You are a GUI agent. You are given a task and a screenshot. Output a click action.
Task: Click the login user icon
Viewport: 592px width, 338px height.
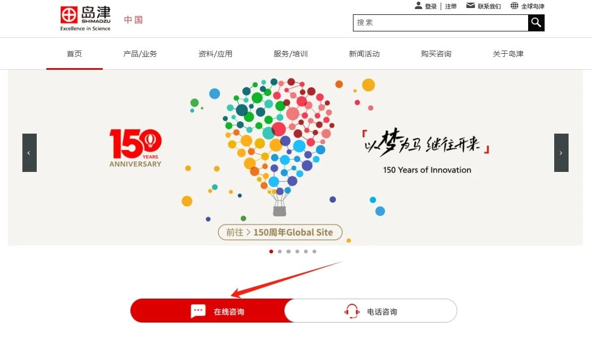pos(418,5)
